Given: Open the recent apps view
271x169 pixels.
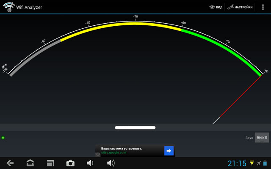Looking at the screenshot, I should [50, 163].
